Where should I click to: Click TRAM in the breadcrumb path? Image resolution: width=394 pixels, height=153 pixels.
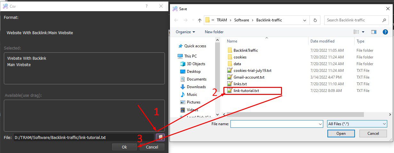point(222,20)
